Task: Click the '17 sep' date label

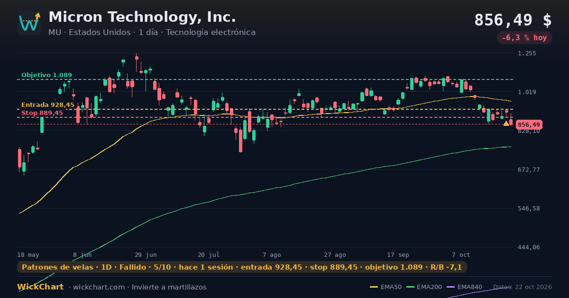Action: (398, 255)
